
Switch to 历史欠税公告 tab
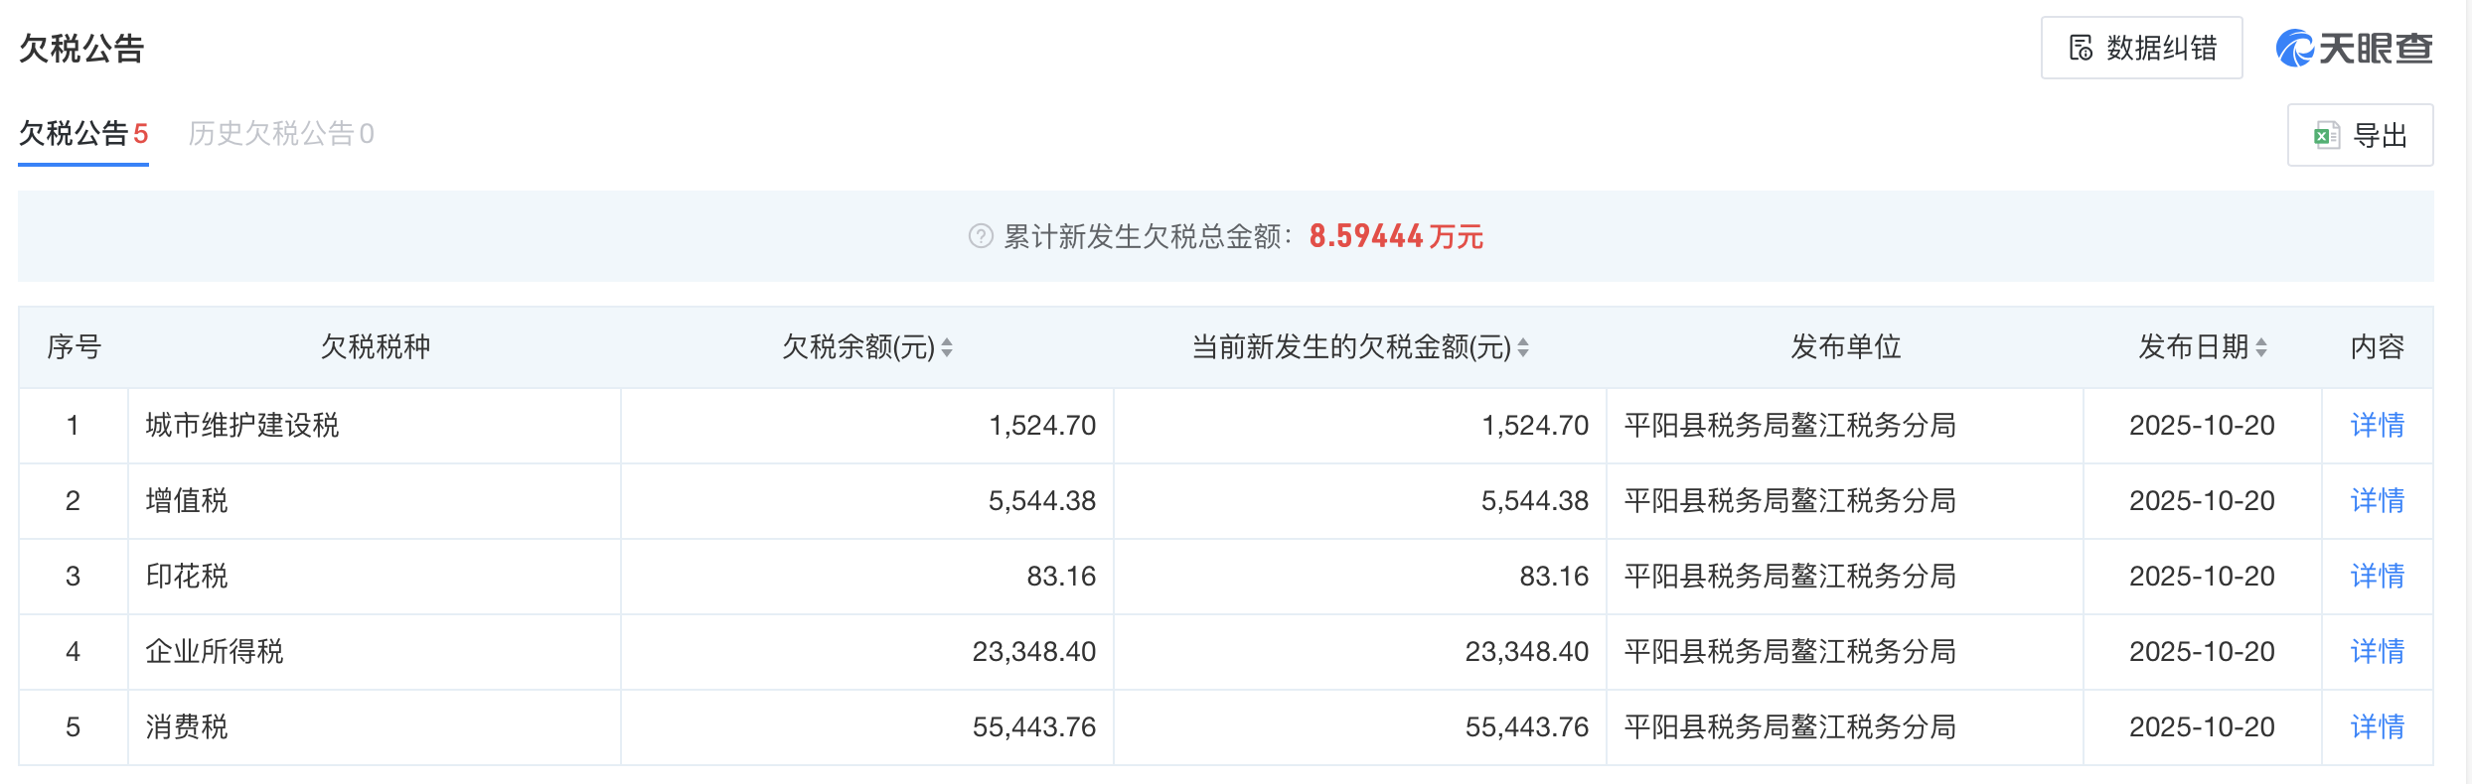tap(280, 134)
